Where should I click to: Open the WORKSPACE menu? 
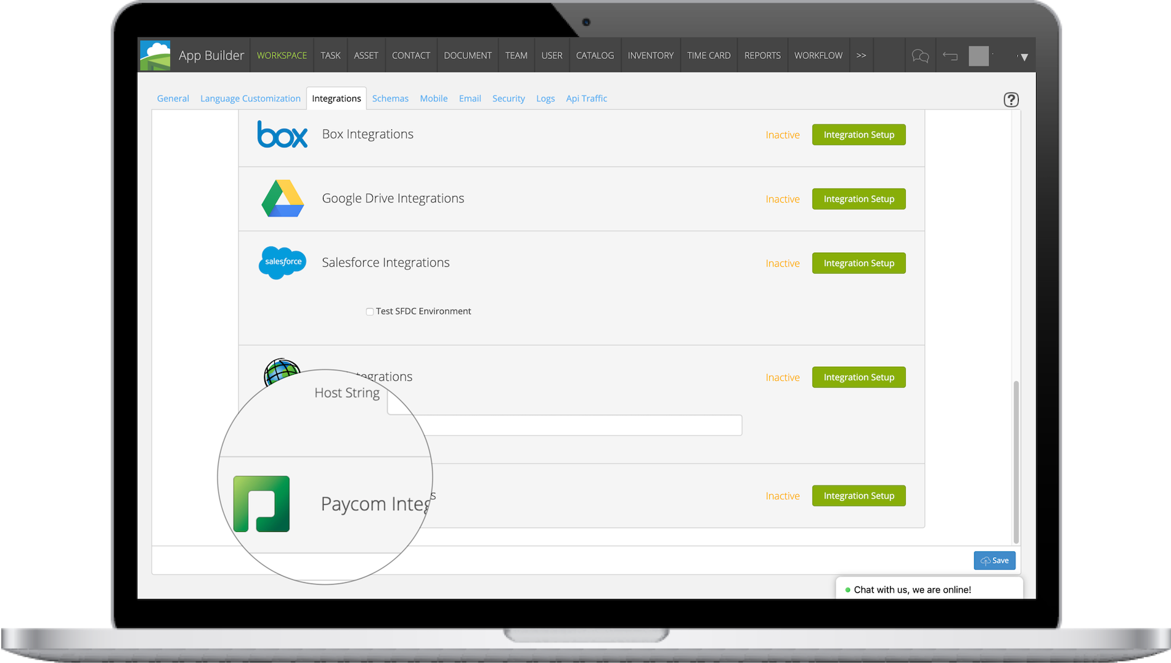pos(282,55)
